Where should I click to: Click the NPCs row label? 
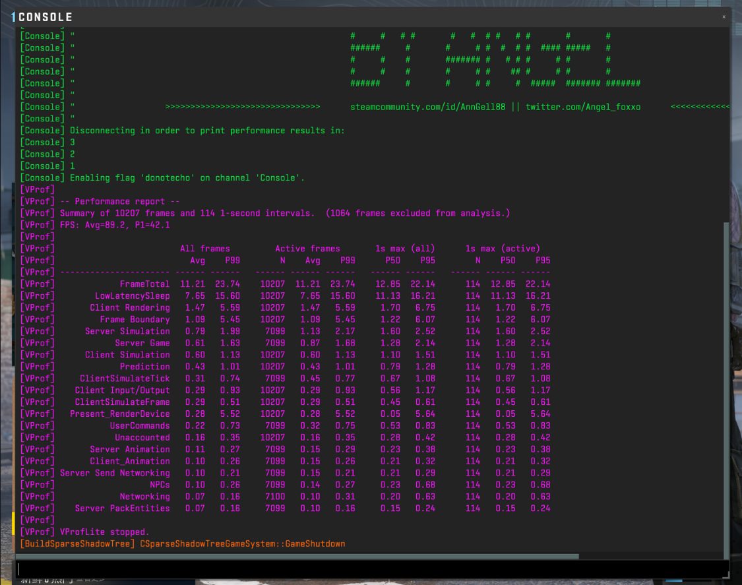click(160, 485)
